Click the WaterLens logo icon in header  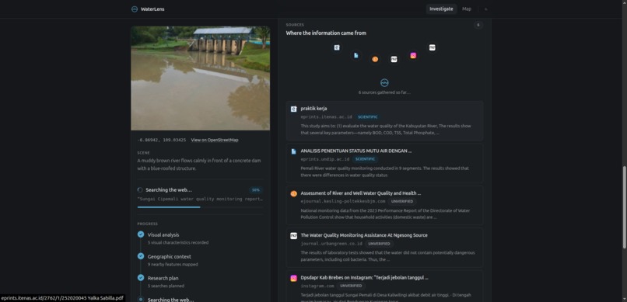[x=135, y=9]
